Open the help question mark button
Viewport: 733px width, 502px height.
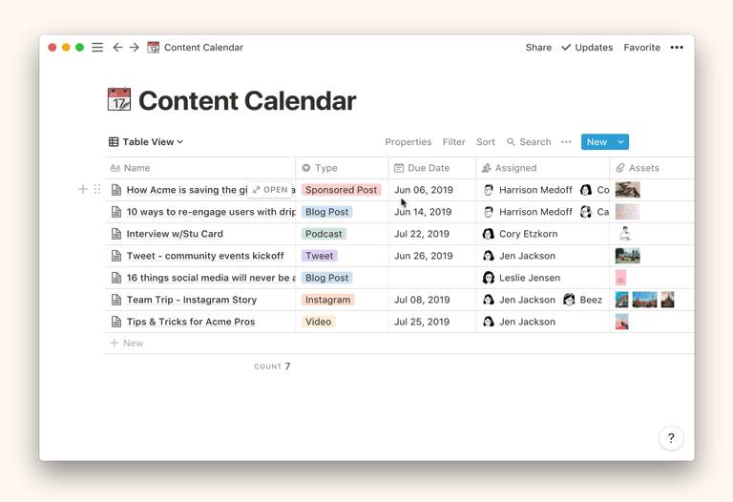click(x=671, y=438)
